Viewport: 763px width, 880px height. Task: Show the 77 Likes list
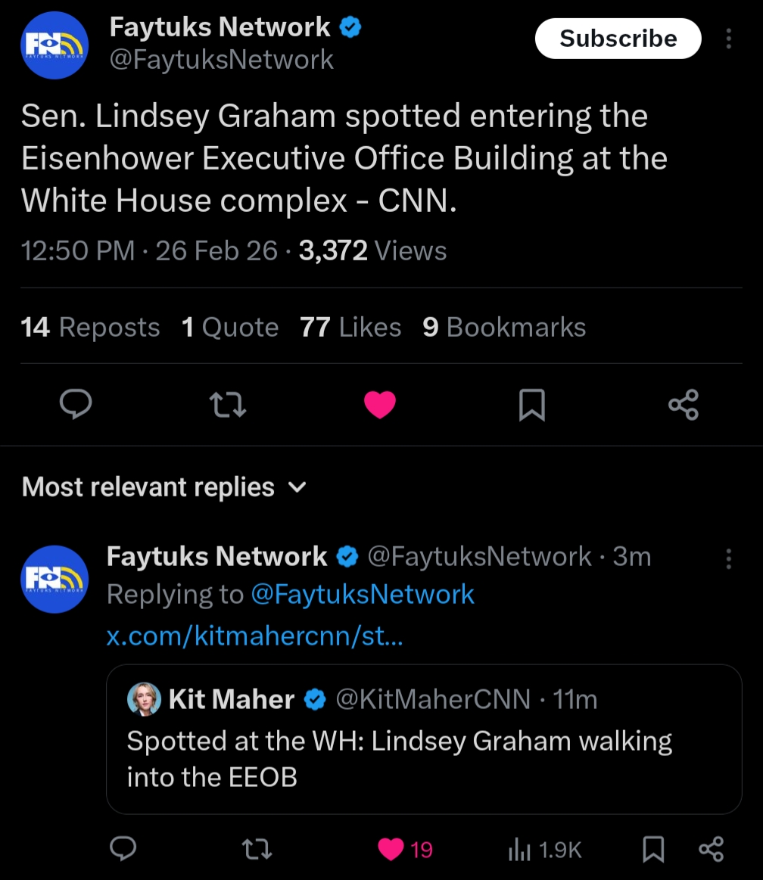click(x=350, y=327)
